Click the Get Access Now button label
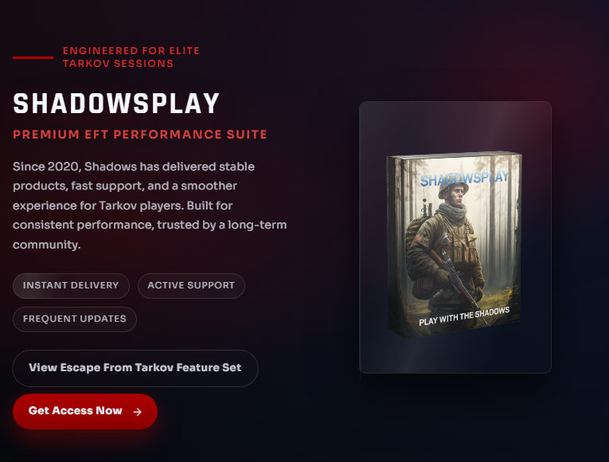The width and height of the screenshot is (609, 462). [76, 411]
